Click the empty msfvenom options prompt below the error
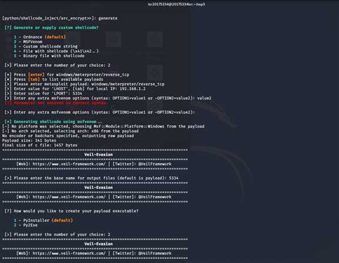Screen dimensions: 339x263 [100, 112]
